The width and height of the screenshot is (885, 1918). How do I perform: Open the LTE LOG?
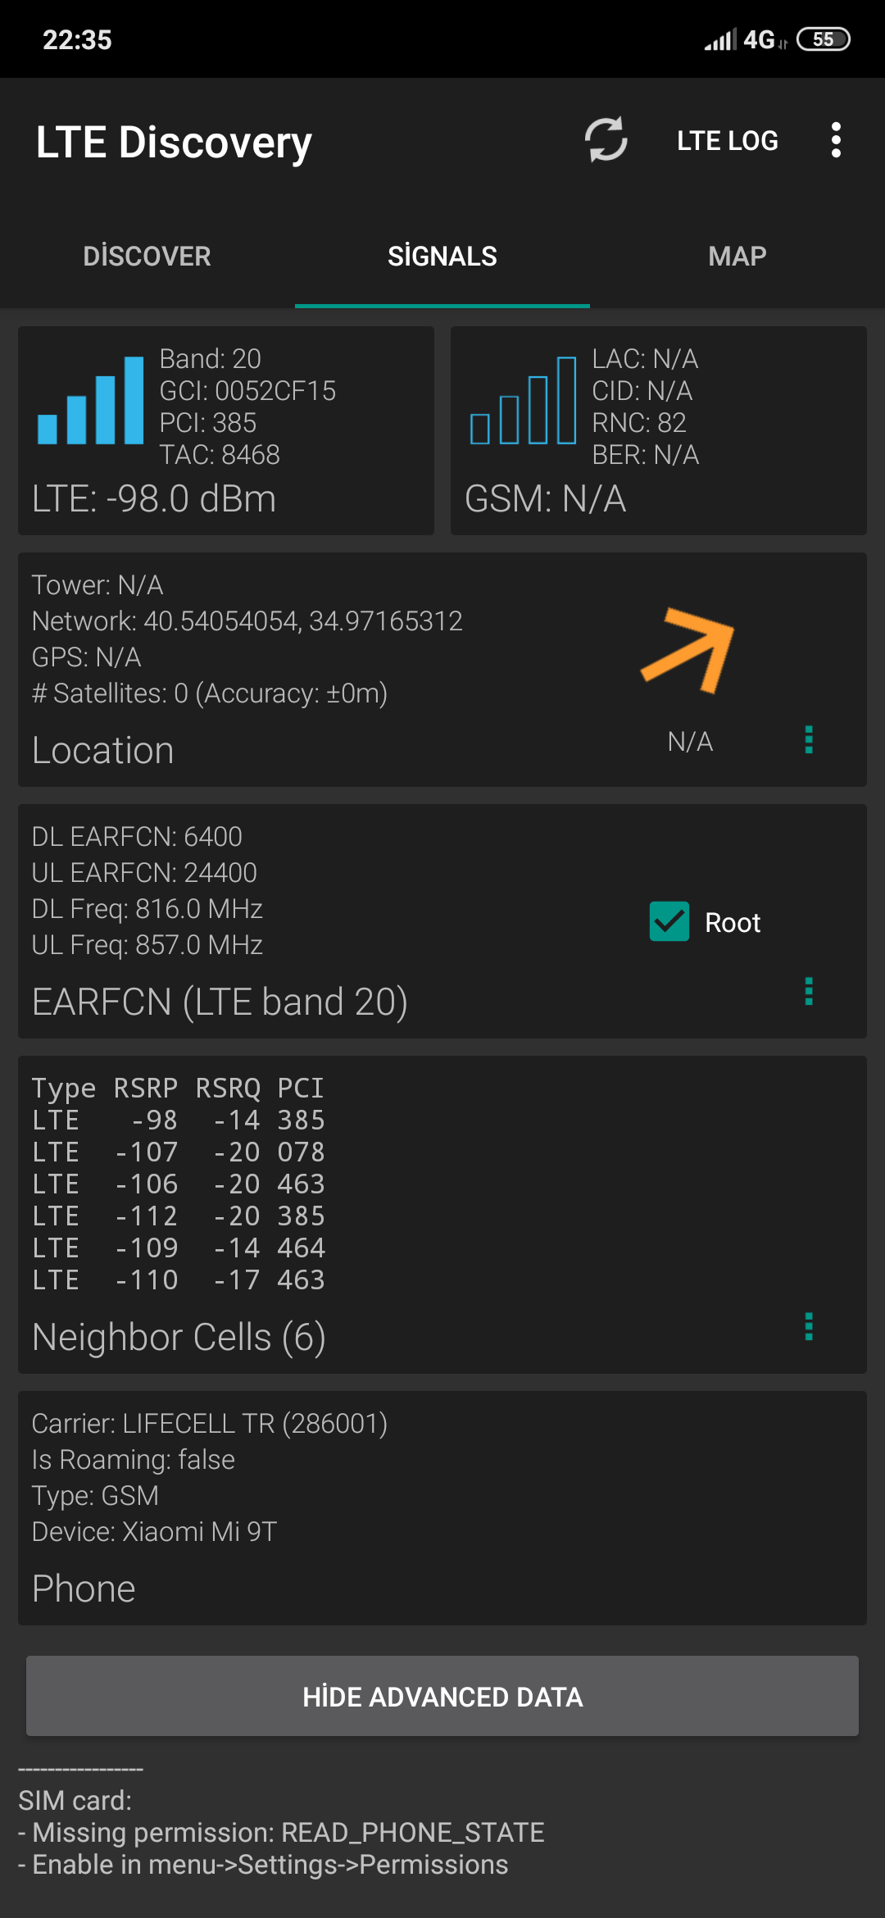pyautogui.click(x=728, y=140)
